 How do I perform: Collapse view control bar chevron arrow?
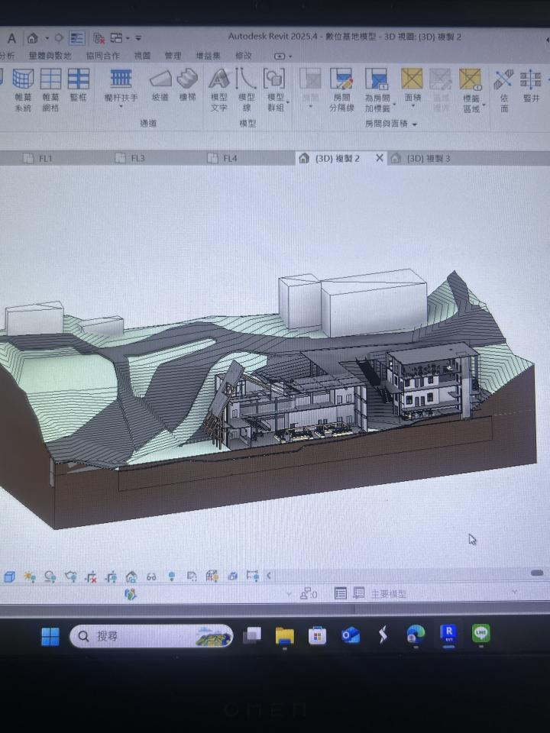269,576
